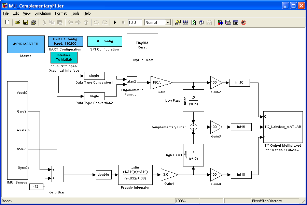
Task: Open the Simulation menu
Action: coord(43,13)
